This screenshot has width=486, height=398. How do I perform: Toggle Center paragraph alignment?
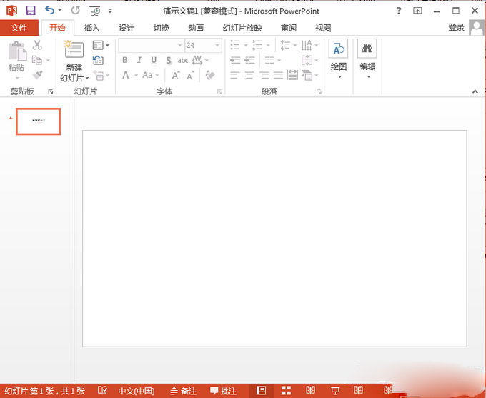coord(249,75)
